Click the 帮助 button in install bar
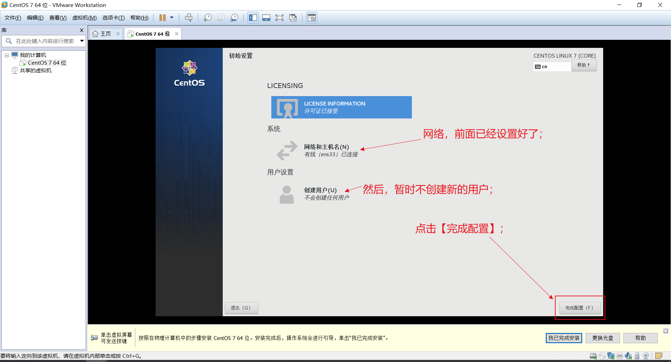 coord(641,338)
